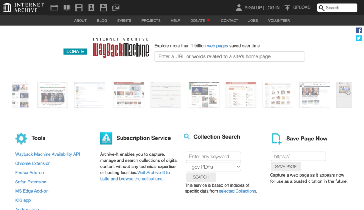Share page via Facebook icon

359,31
